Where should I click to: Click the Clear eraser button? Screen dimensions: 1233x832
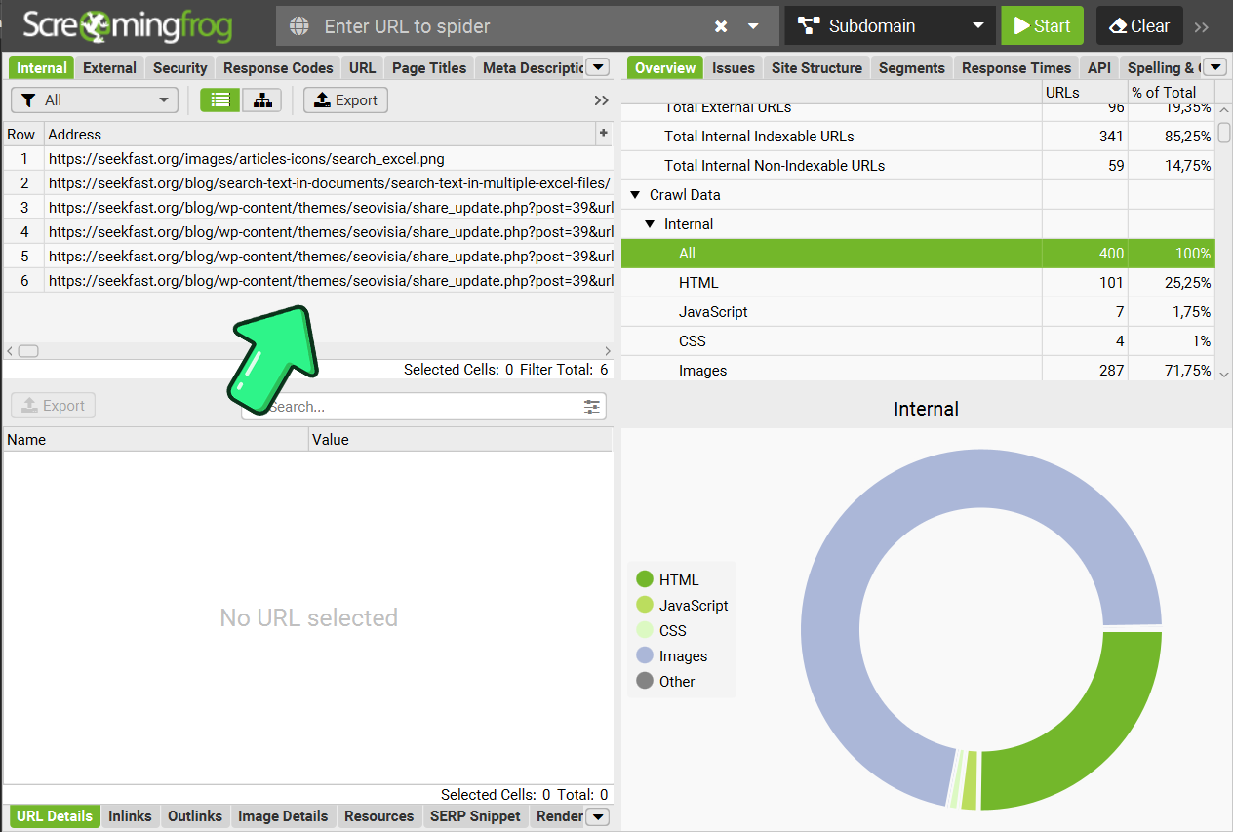click(x=1139, y=26)
